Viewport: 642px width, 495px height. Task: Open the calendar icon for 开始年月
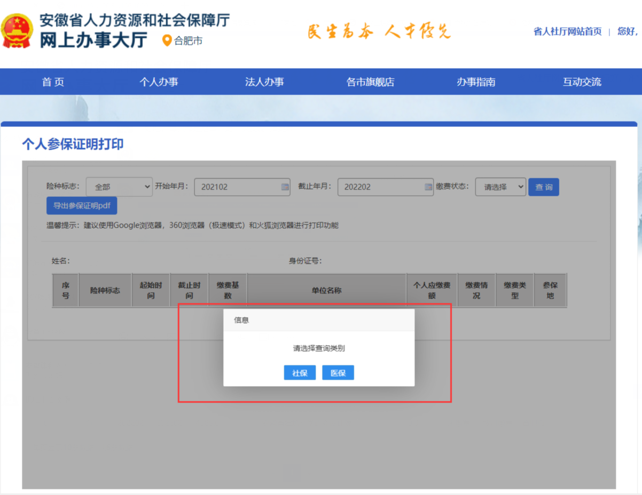click(x=285, y=187)
